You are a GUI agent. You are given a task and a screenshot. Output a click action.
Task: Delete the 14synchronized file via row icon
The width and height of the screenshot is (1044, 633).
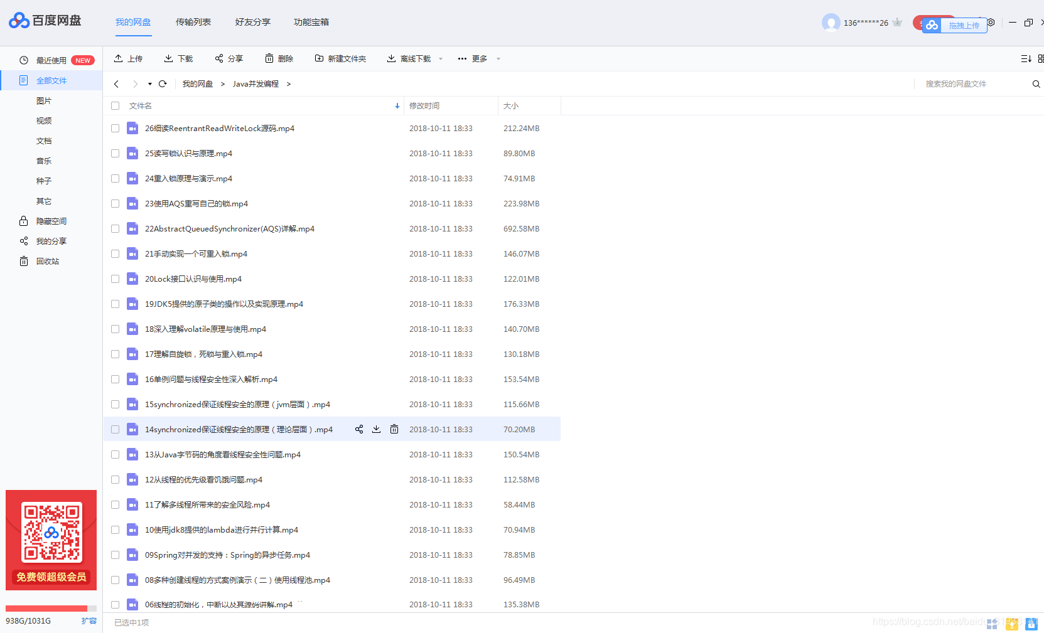(394, 429)
